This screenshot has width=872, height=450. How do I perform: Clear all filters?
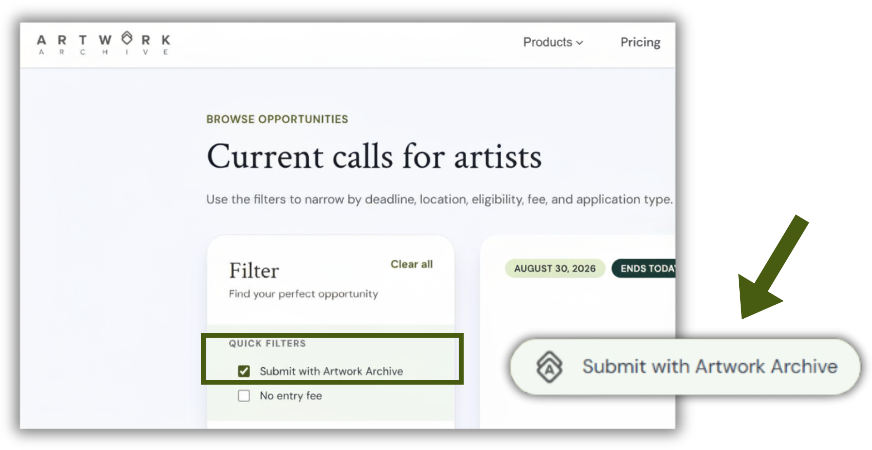coord(412,264)
